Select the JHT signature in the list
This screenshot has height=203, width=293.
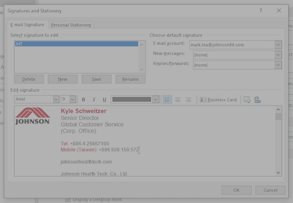76,44
